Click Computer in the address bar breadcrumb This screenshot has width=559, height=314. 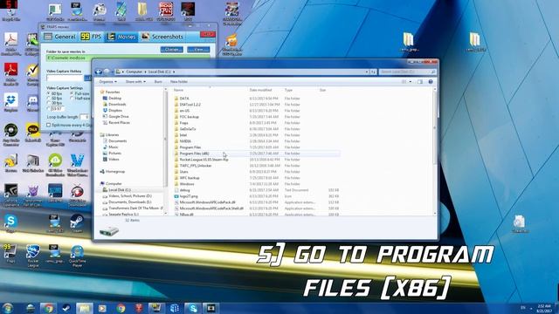pyautogui.click(x=135, y=72)
